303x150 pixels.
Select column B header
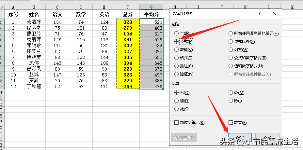(34, 7)
